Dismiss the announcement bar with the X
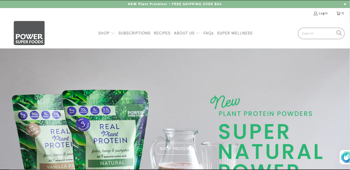Screen dimensions: 350x170 [345, 4]
